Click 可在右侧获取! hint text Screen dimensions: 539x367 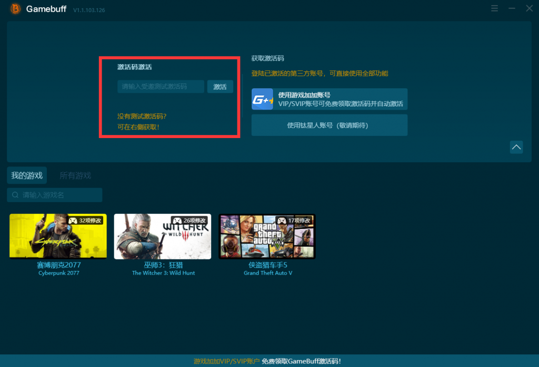coord(138,127)
